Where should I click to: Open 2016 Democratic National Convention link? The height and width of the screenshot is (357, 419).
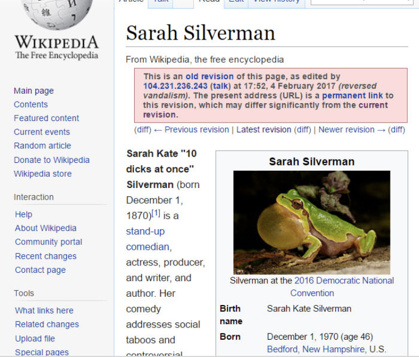click(x=344, y=287)
